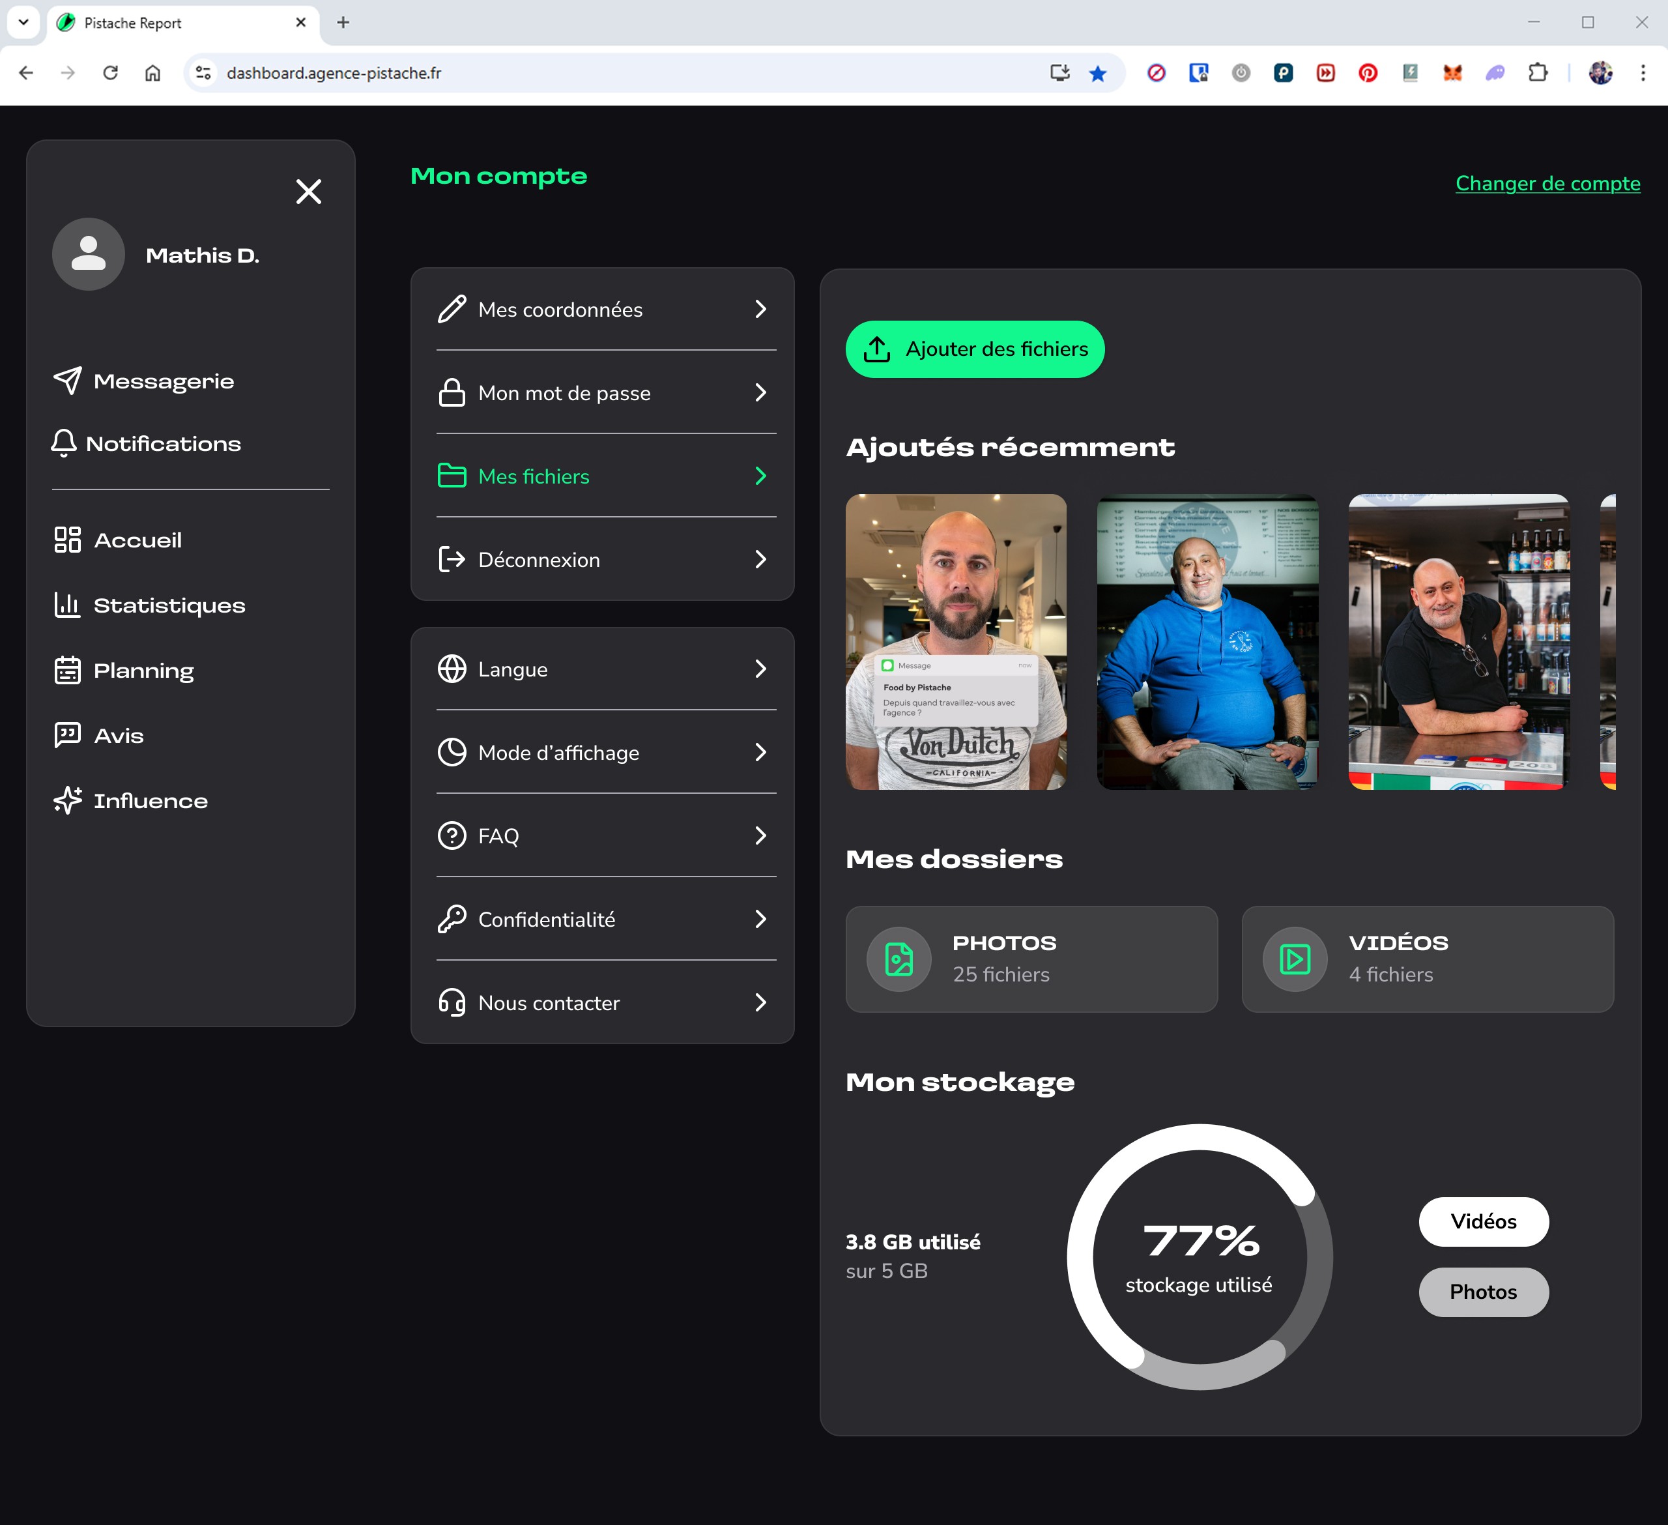The image size is (1668, 1525).
Task: Expand the Confidentialité chevron
Action: click(760, 918)
